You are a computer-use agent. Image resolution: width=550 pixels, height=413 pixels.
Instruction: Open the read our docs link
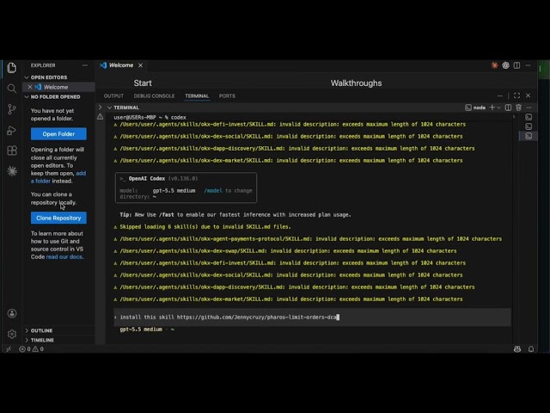(64, 256)
